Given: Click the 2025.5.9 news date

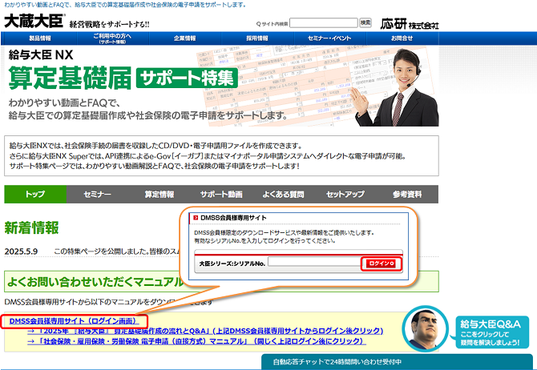Looking at the screenshot, I should [21, 251].
